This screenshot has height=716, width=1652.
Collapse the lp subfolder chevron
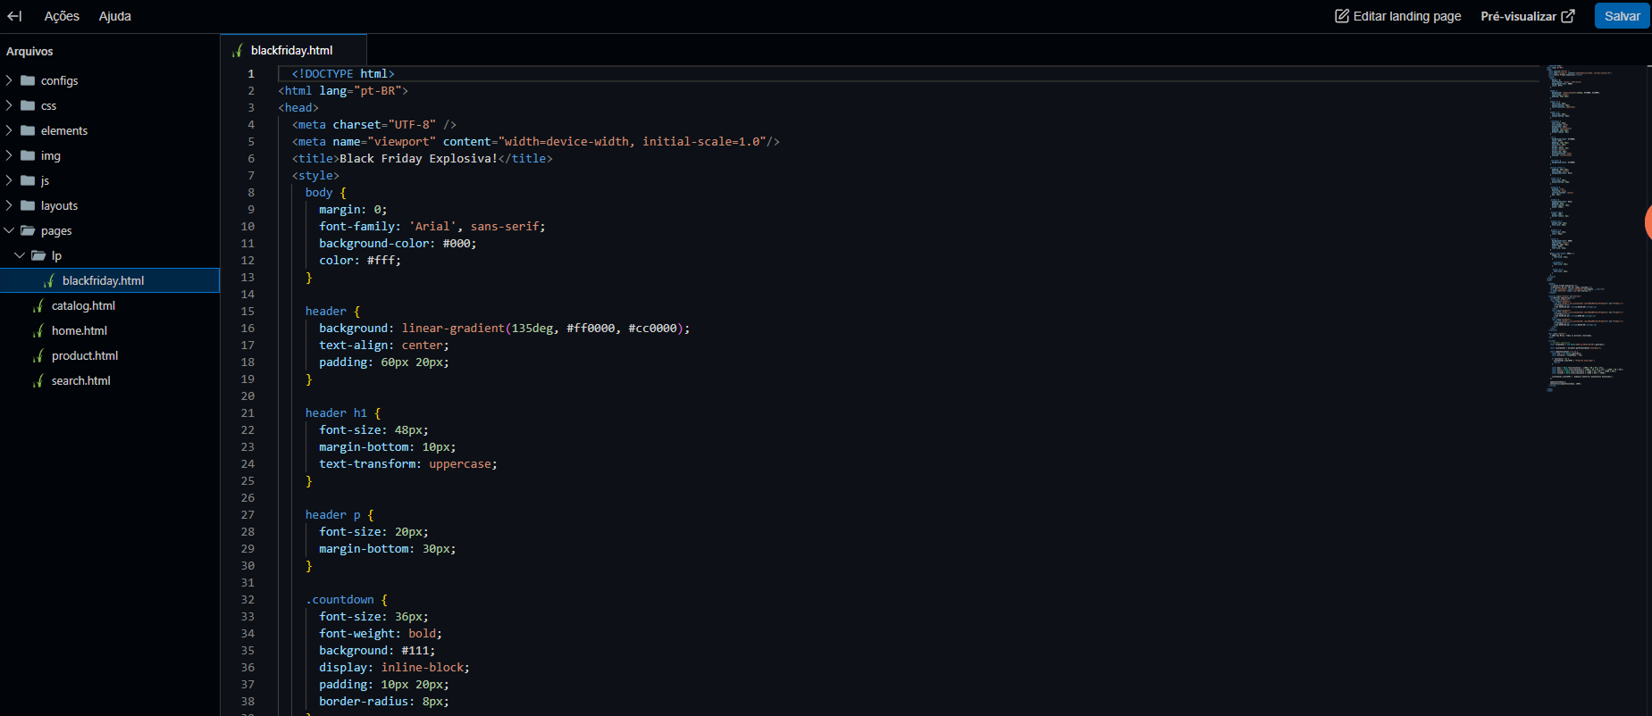(20, 255)
